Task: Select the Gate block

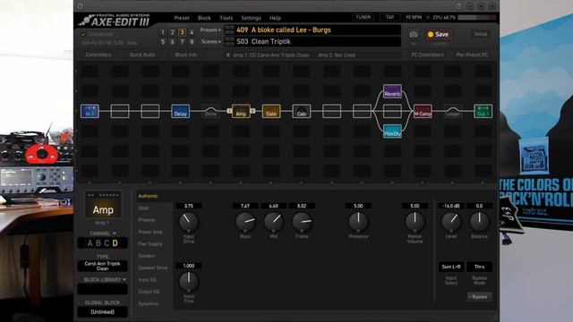Action: click(271, 111)
